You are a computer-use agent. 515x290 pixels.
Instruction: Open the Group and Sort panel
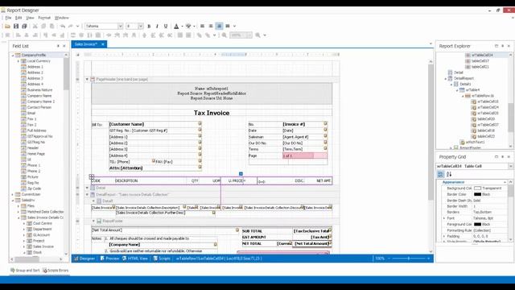pos(25,271)
